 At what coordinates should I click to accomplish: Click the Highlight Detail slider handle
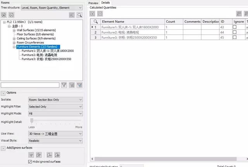(31, 121)
